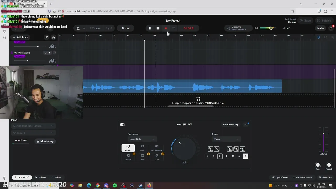Viewport: 336px width, 189px height.
Task: Select the Classic AutoPitch preset
Action: [128, 148]
